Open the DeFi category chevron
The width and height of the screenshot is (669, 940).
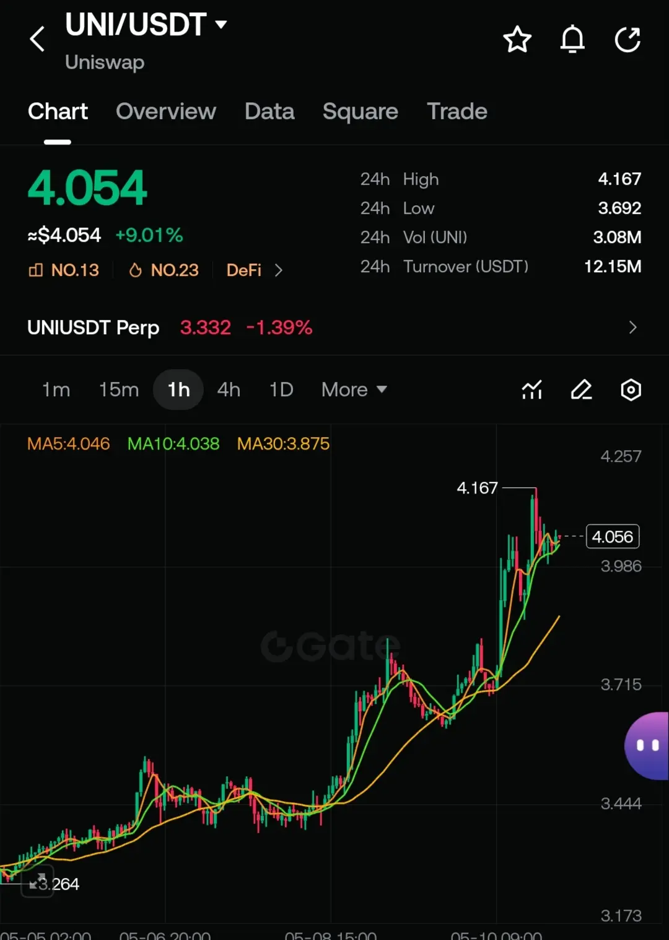coord(279,270)
